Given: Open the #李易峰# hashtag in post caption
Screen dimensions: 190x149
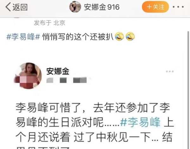Looking at the screenshot, I should [23, 37].
